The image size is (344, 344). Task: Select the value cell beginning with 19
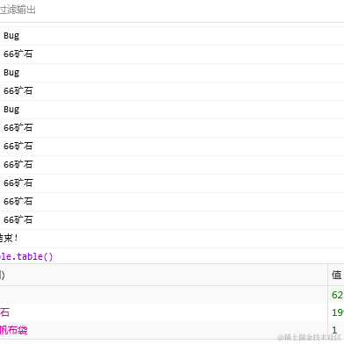tap(336, 312)
